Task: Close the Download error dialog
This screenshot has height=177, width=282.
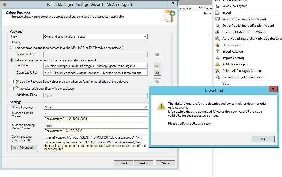Action: tap(273, 89)
